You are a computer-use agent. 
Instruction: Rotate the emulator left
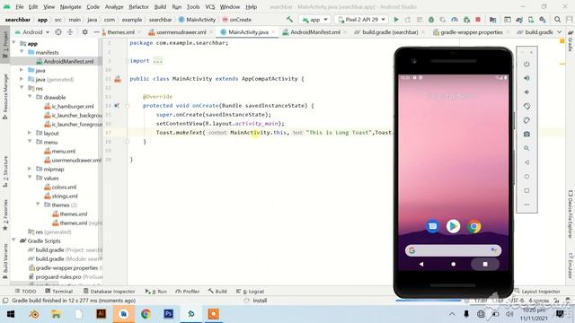pyautogui.click(x=526, y=106)
